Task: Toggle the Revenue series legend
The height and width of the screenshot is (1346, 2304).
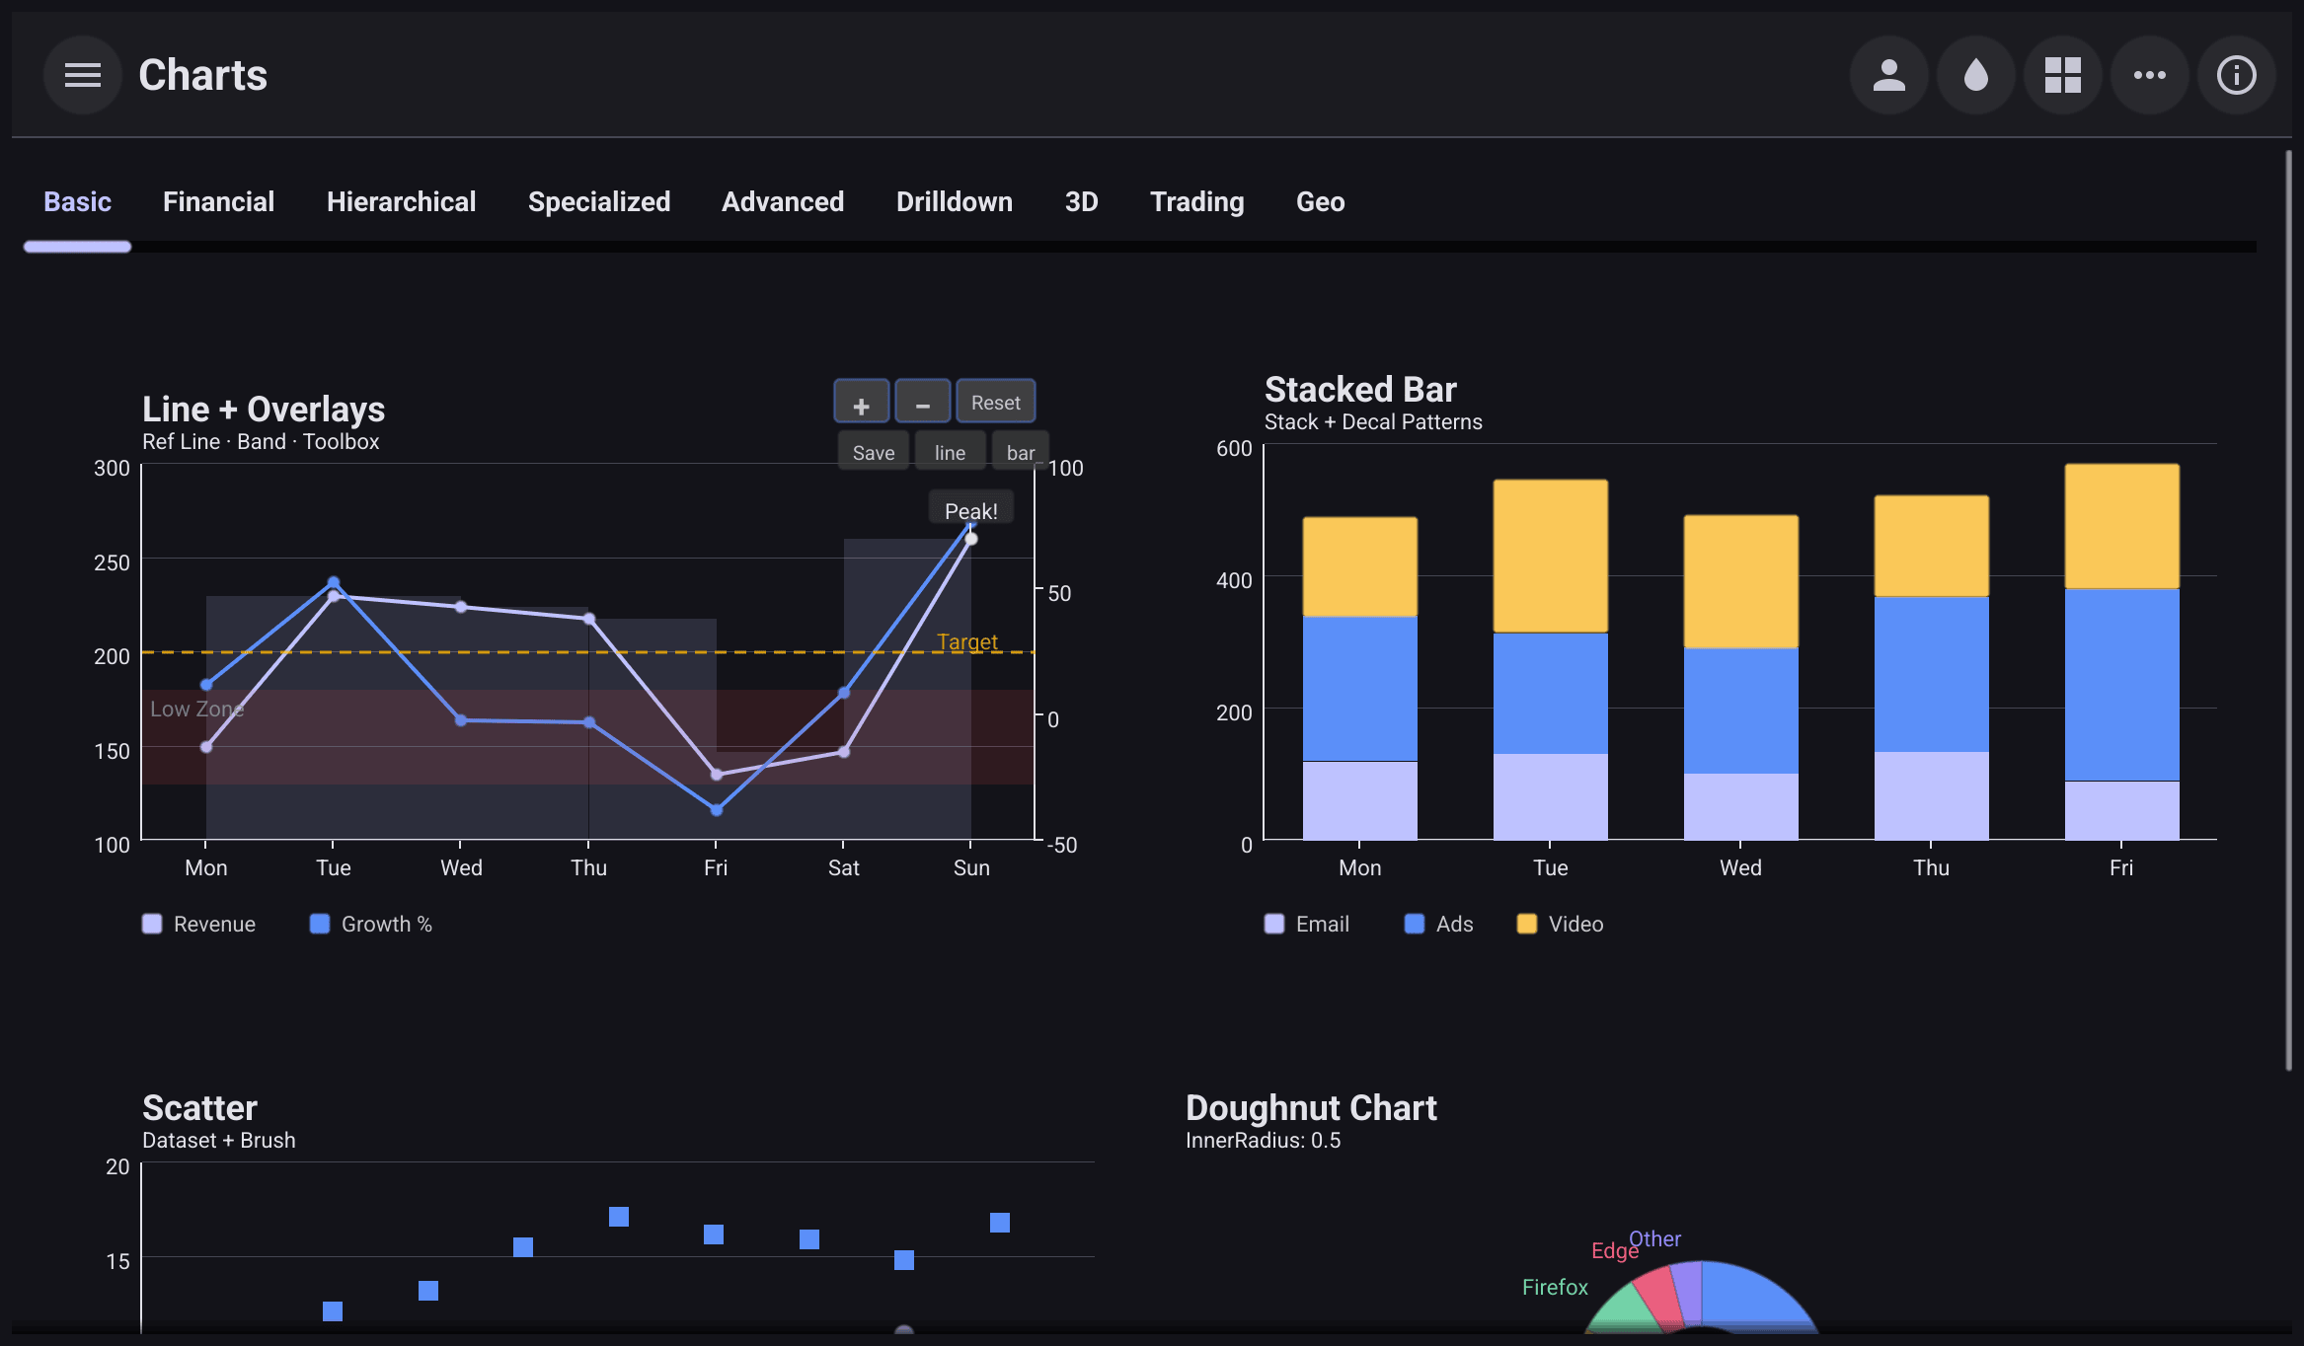Action: (199, 924)
